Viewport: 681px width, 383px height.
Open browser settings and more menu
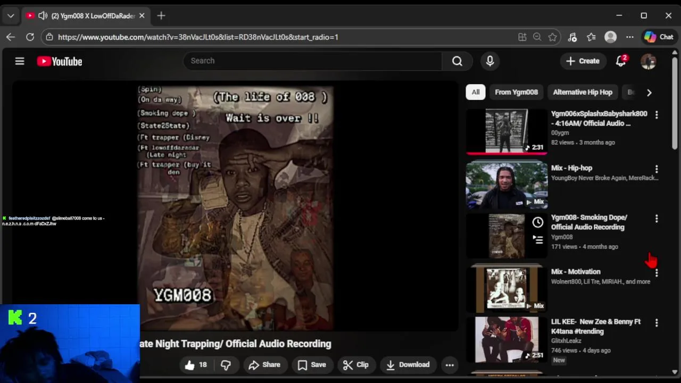630,37
